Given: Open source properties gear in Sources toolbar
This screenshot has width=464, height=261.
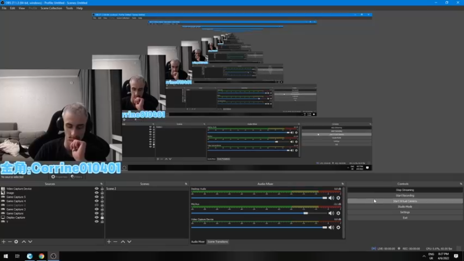Looking at the screenshot, I should pyautogui.click(x=16, y=242).
